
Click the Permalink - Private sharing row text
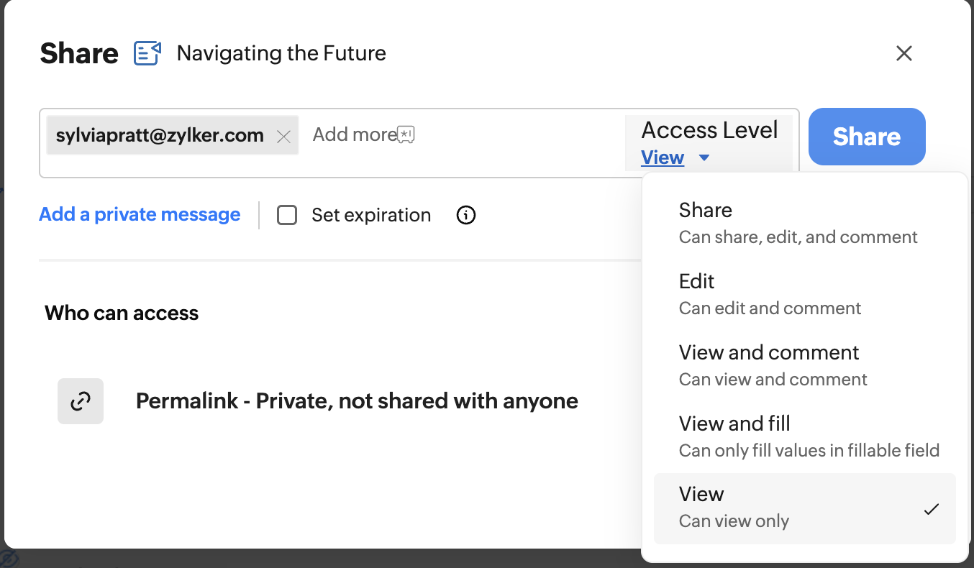[x=357, y=401]
